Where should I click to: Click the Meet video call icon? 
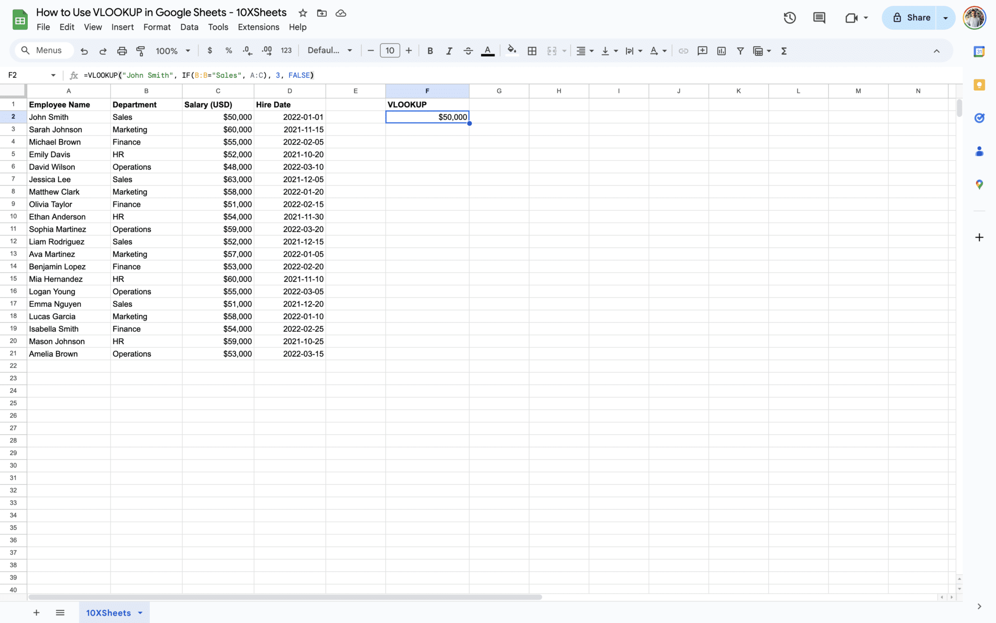pos(851,18)
